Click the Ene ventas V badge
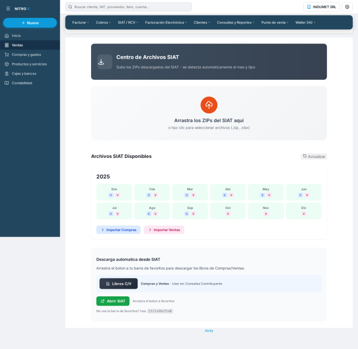This screenshot has width=358, height=349. [117, 195]
